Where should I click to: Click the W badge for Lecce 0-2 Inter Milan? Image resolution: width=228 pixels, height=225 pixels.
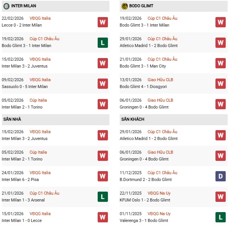coord(102,22)
